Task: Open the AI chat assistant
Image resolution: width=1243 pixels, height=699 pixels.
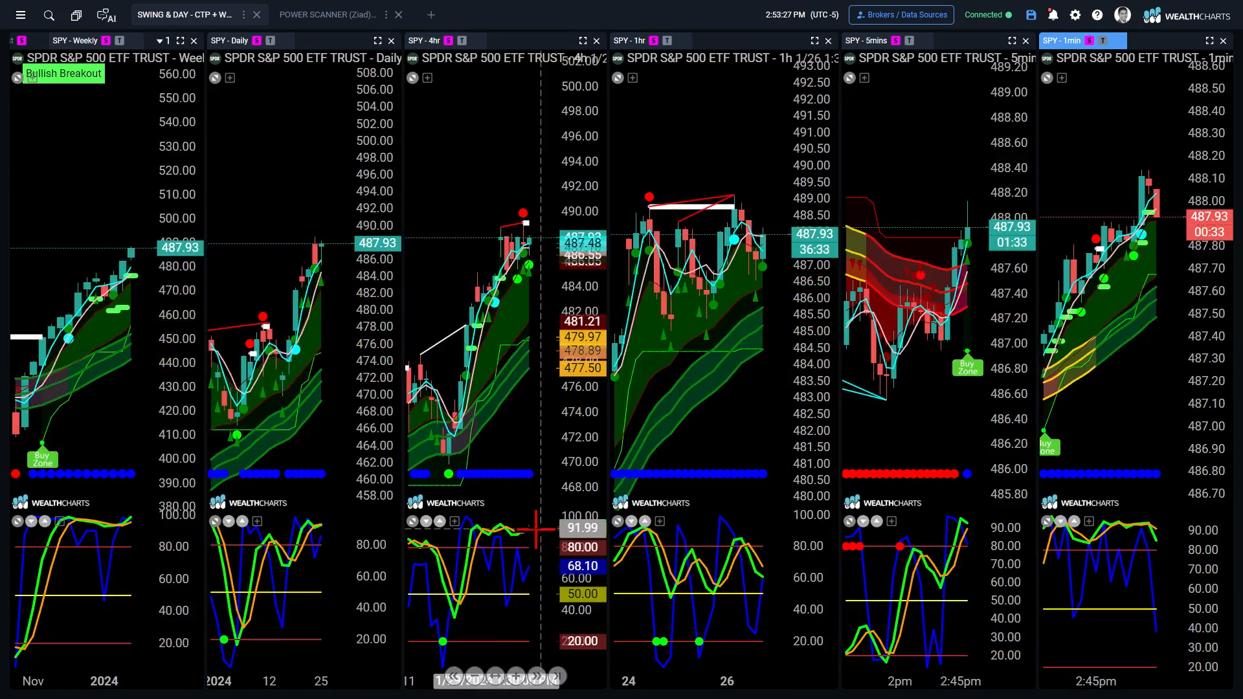Action: (x=106, y=15)
